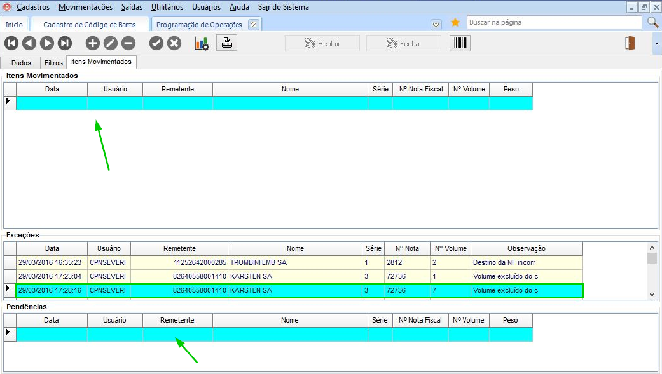Viewport: 662px width, 374px height.
Task: Edit record using the pencil icon
Action: pyautogui.click(x=111, y=43)
